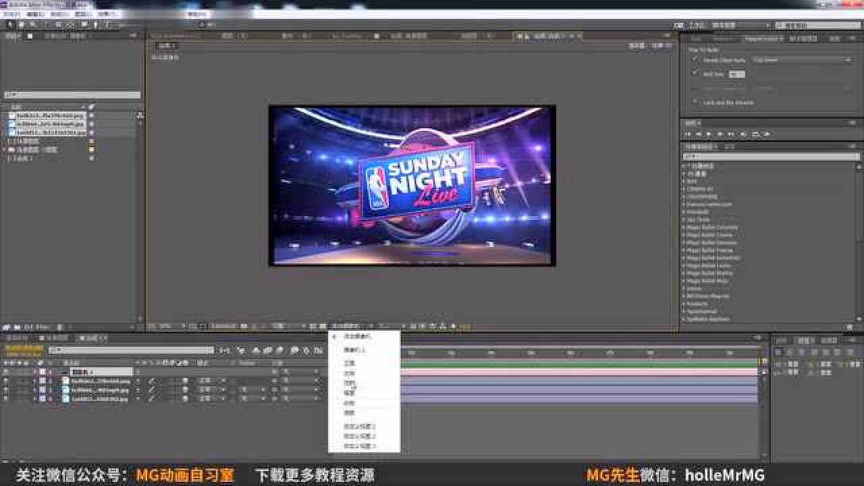Click the Preview panel play button
This screenshot has width=864, height=486.
tap(708, 134)
